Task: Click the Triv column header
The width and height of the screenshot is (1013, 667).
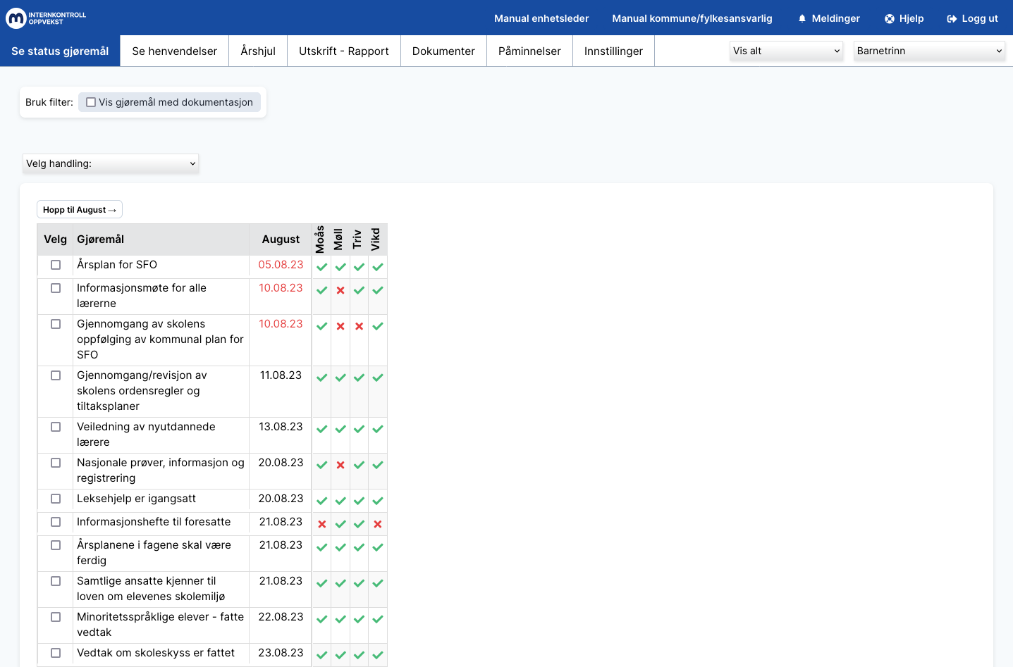Action: [357, 239]
